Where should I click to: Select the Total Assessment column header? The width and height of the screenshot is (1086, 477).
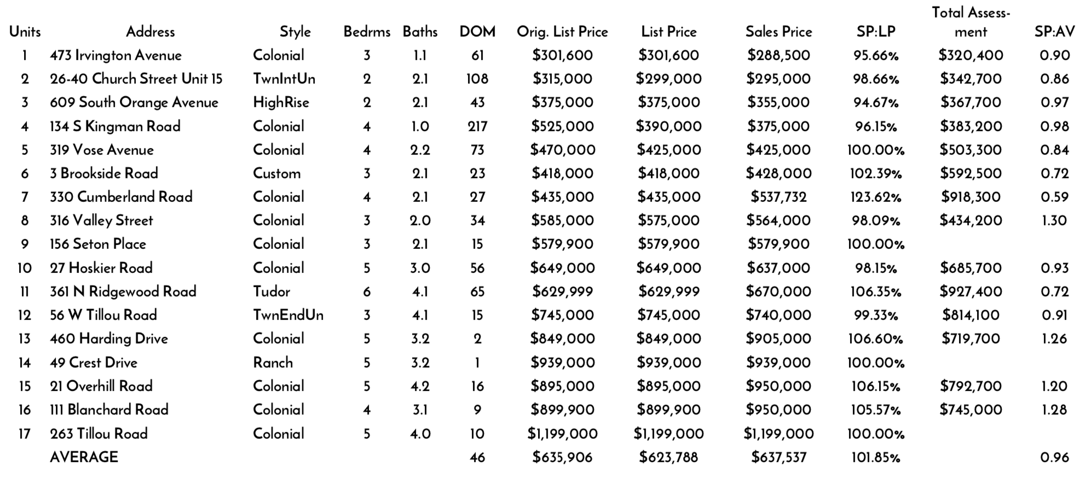(971, 22)
